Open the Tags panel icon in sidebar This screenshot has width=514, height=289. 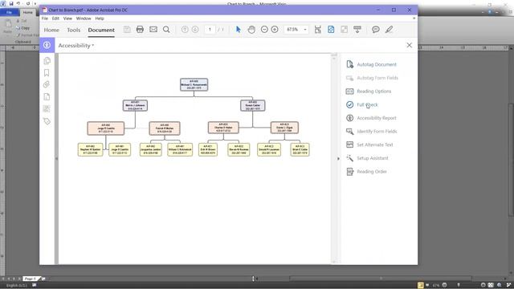click(x=47, y=121)
